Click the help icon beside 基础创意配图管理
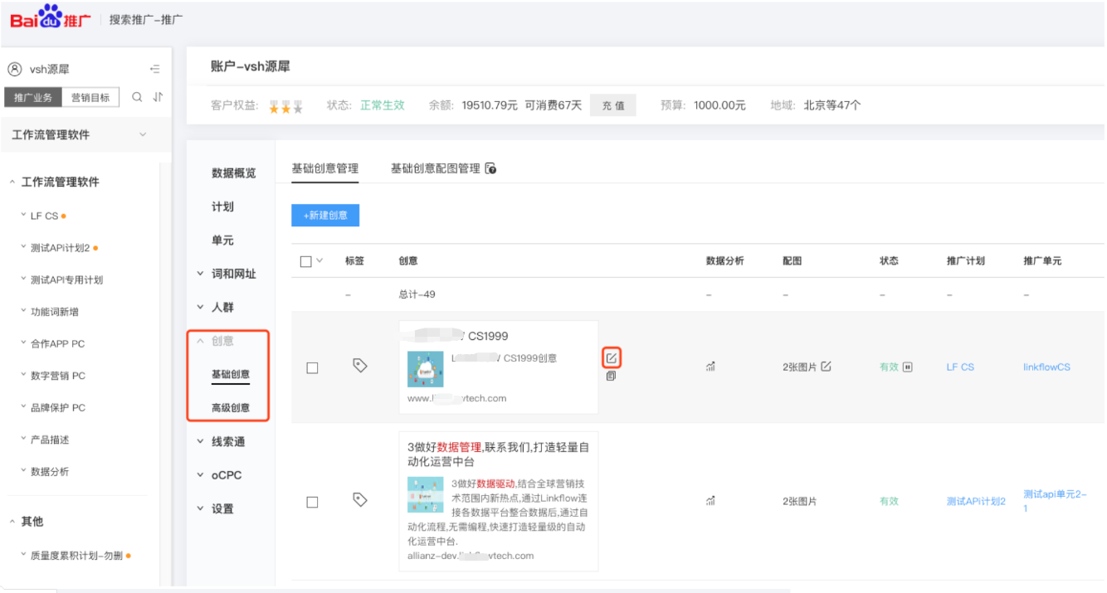 click(490, 168)
